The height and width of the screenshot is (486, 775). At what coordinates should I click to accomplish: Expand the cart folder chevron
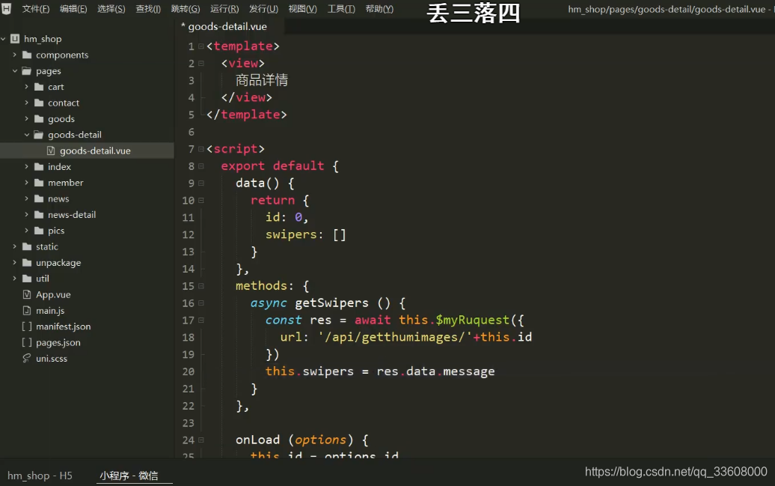[26, 87]
